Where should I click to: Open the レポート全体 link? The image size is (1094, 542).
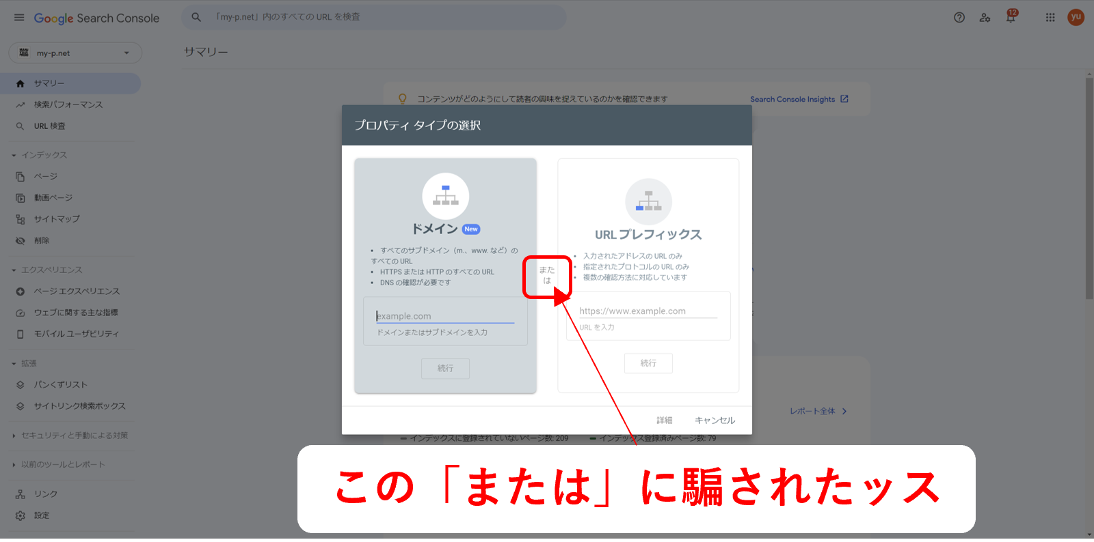click(x=818, y=412)
